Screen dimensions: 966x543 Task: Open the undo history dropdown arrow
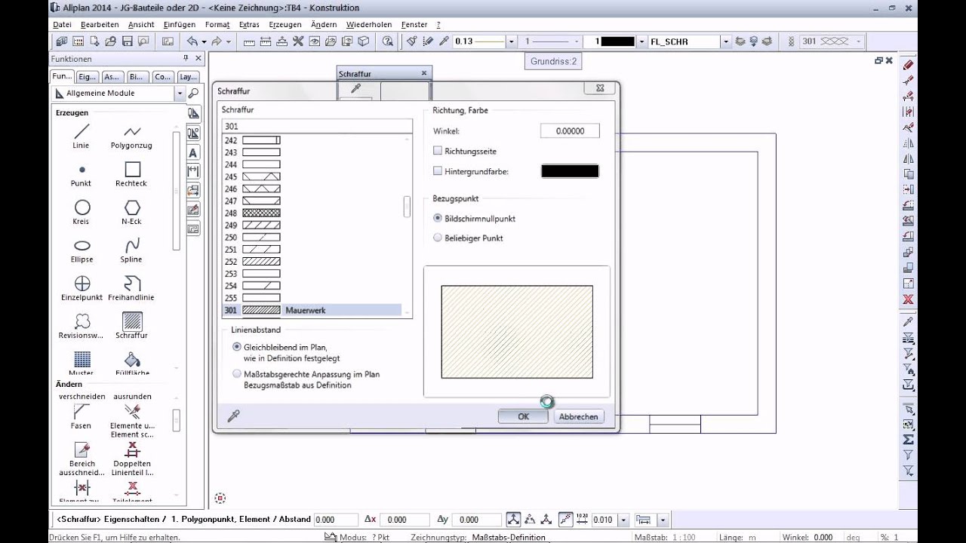(204, 41)
